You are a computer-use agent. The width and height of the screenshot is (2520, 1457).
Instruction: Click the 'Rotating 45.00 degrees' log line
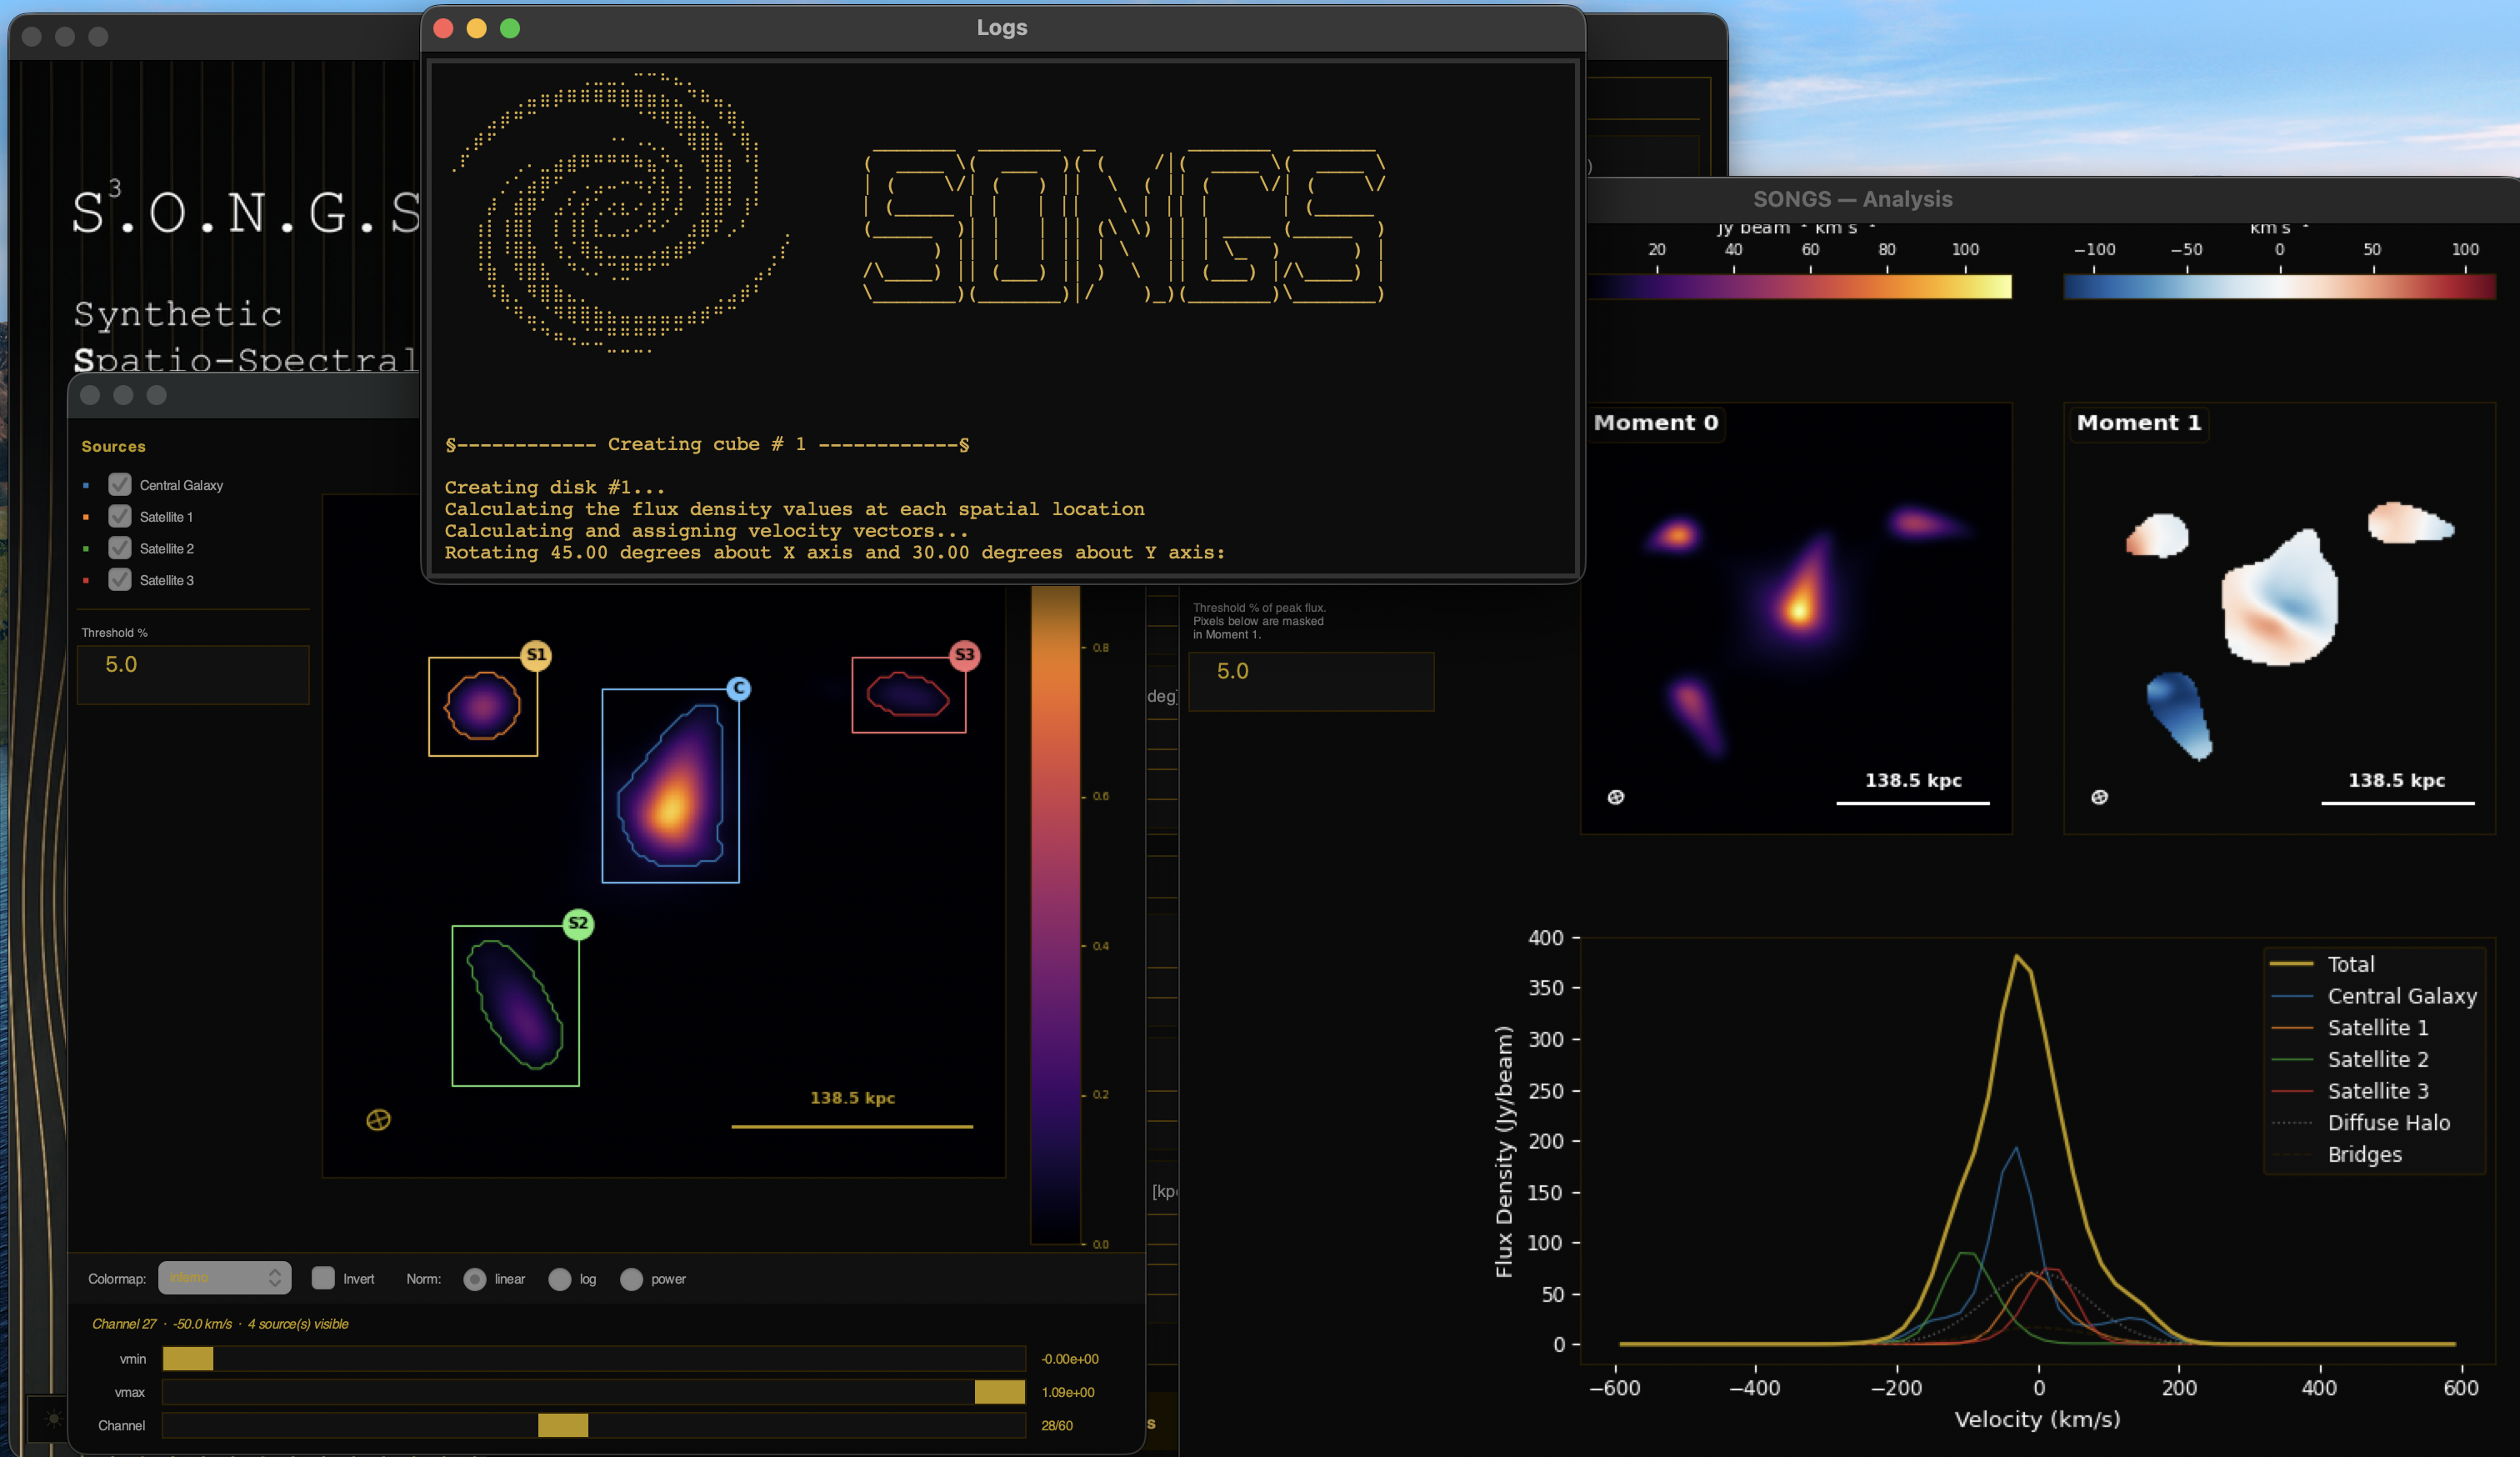click(834, 552)
